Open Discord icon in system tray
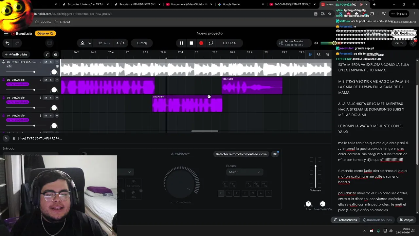Image resolution: width=419 pixels, height=236 pixels. (371, 231)
